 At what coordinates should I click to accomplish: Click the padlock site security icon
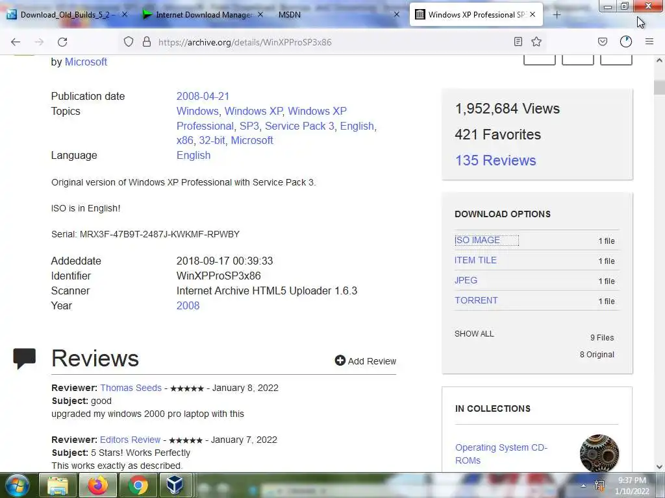tap(147, 41)
